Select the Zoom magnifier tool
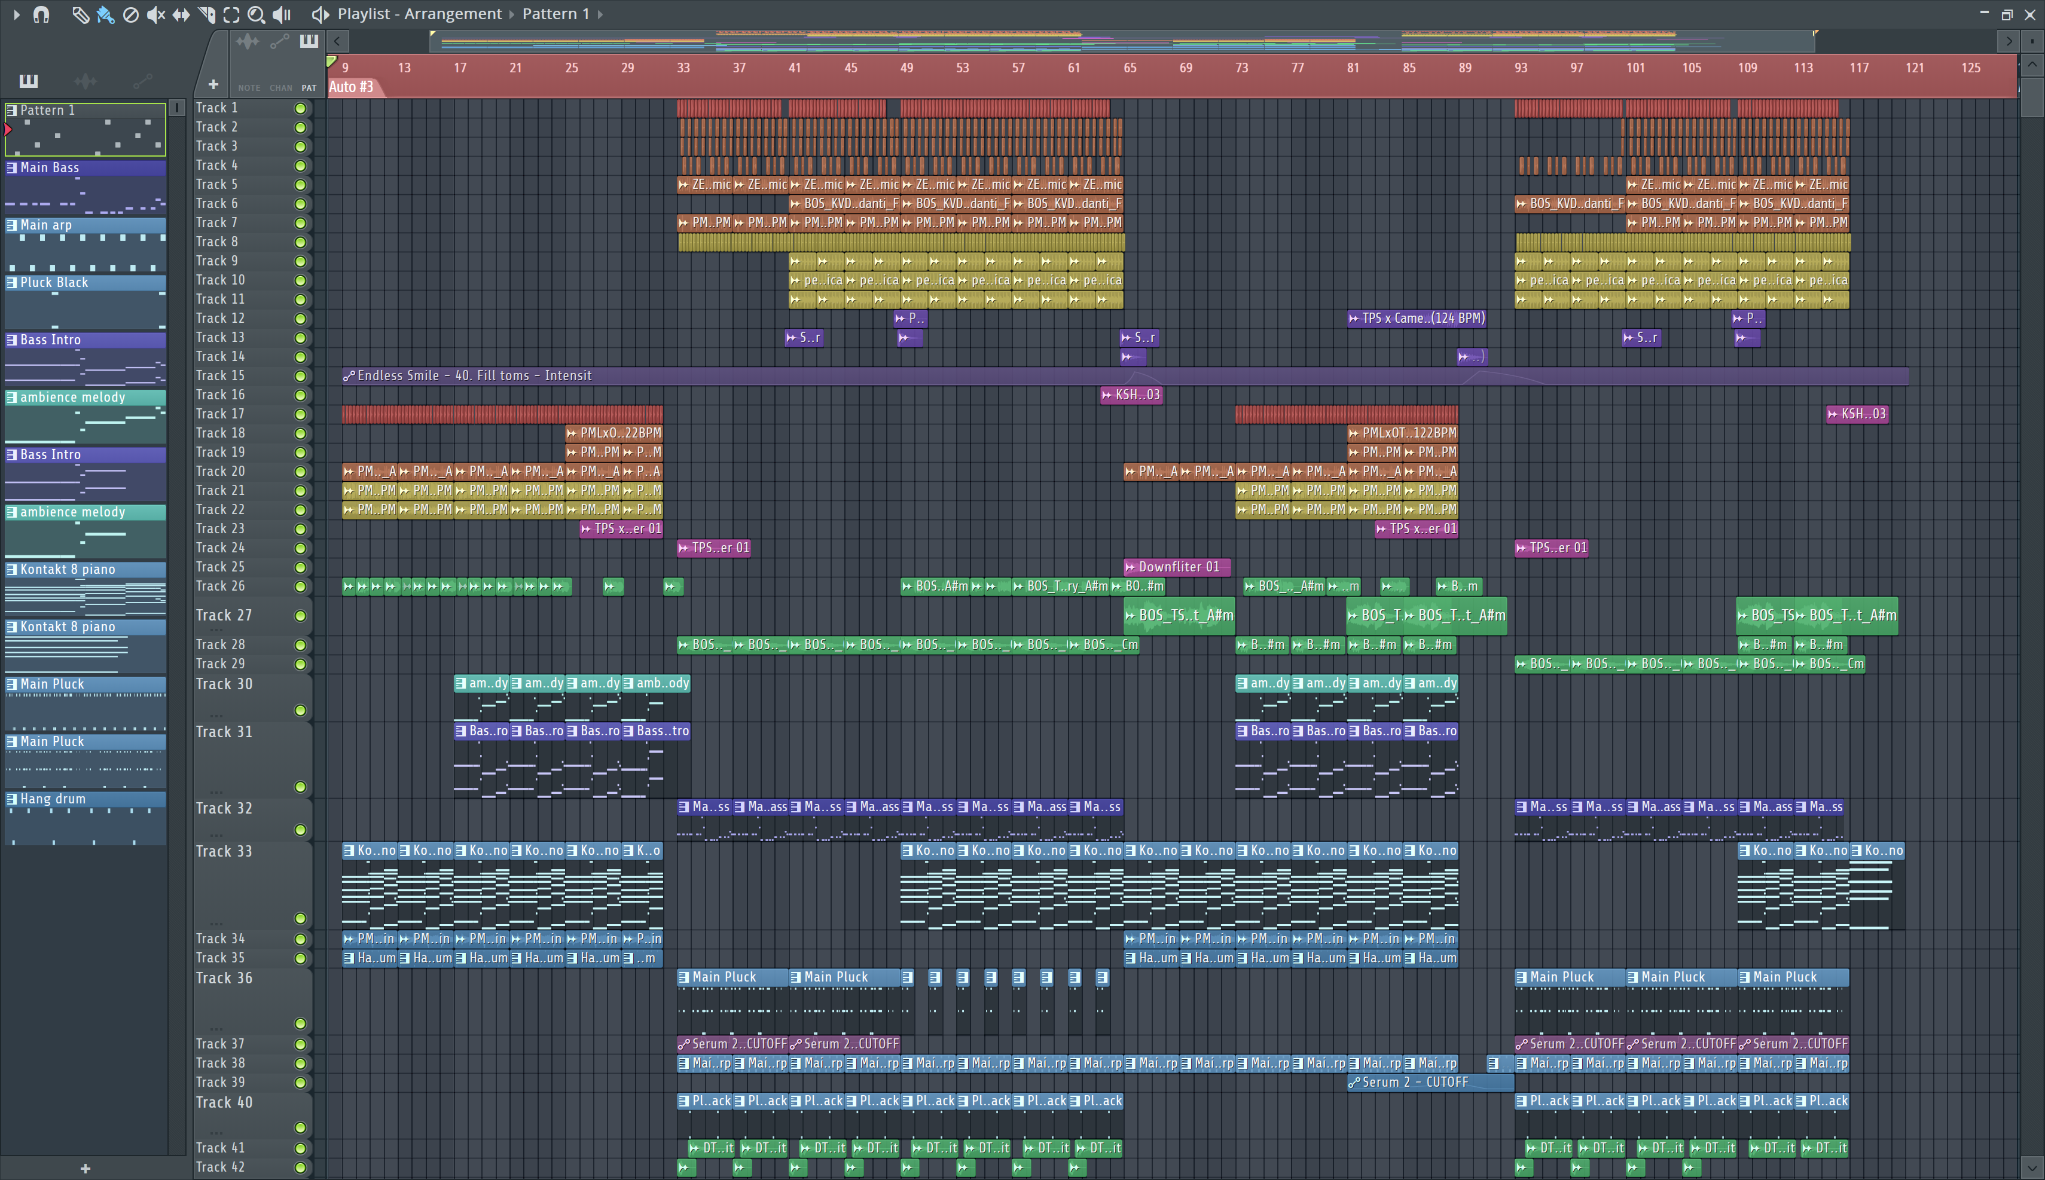Viewport: 2045px width, 1180px height. (x=256, y=14)
